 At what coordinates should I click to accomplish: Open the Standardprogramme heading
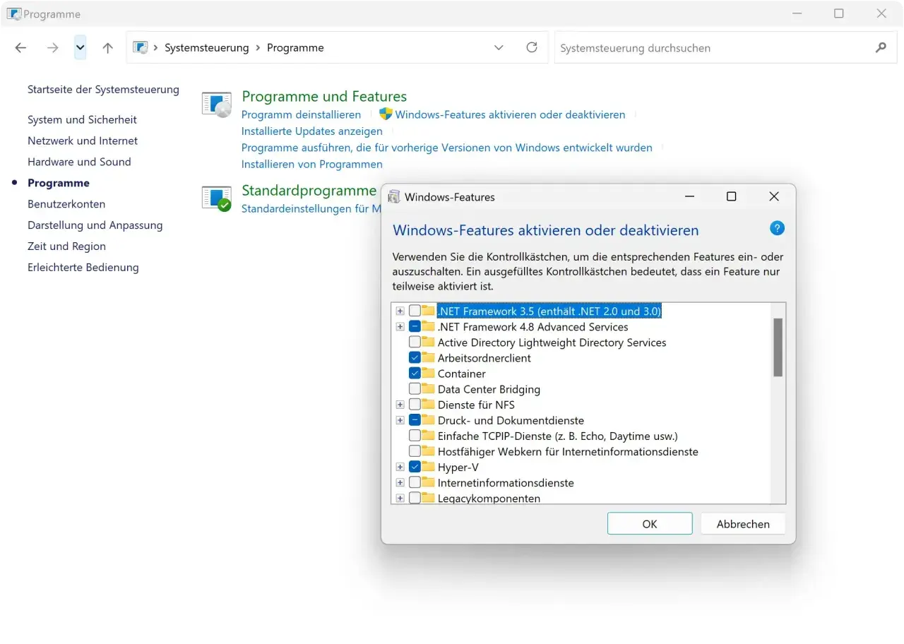pos(309,191)
